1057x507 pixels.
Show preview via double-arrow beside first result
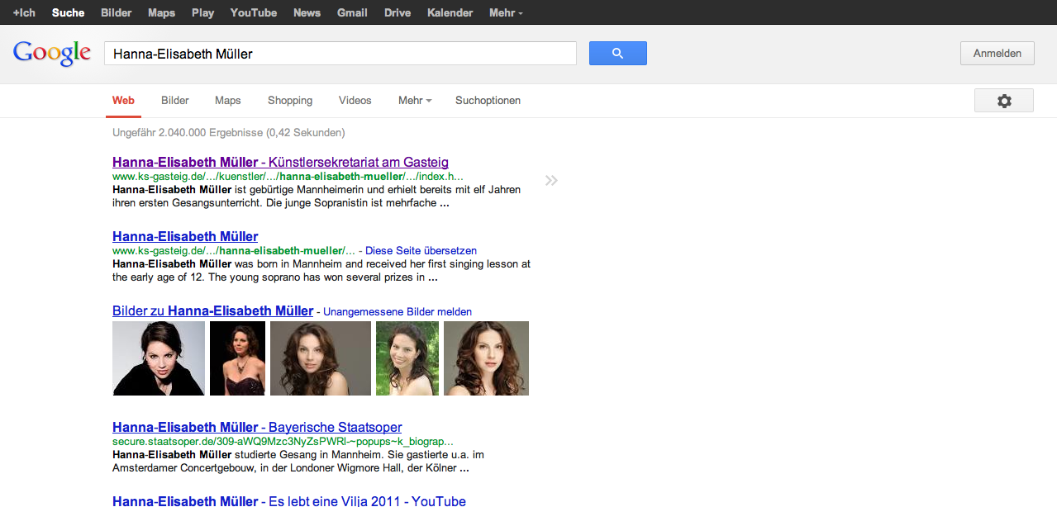(x=551, y=181)
